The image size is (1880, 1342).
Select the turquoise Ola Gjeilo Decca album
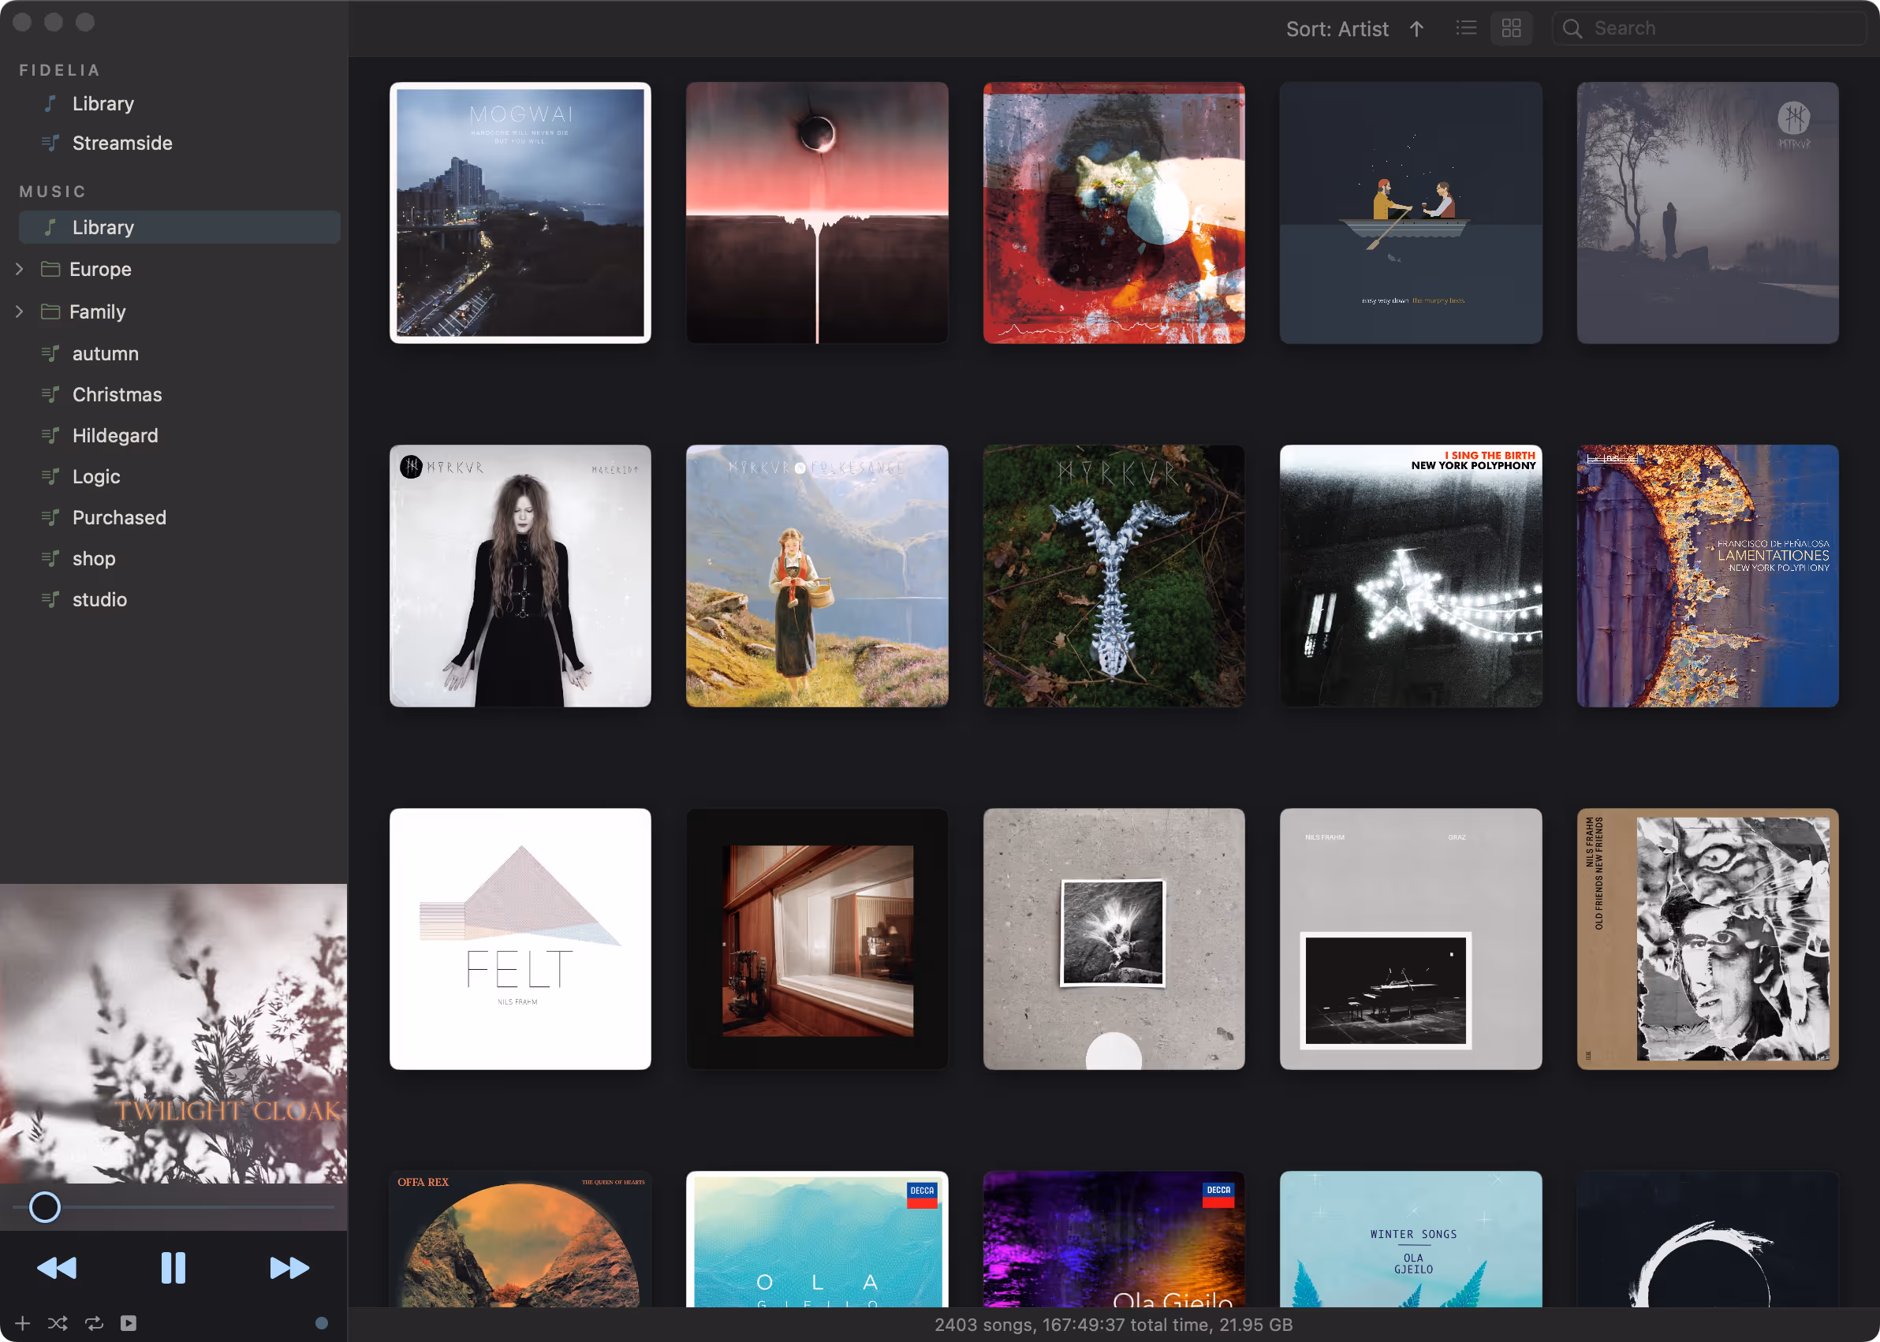[x=817, y=1239]
